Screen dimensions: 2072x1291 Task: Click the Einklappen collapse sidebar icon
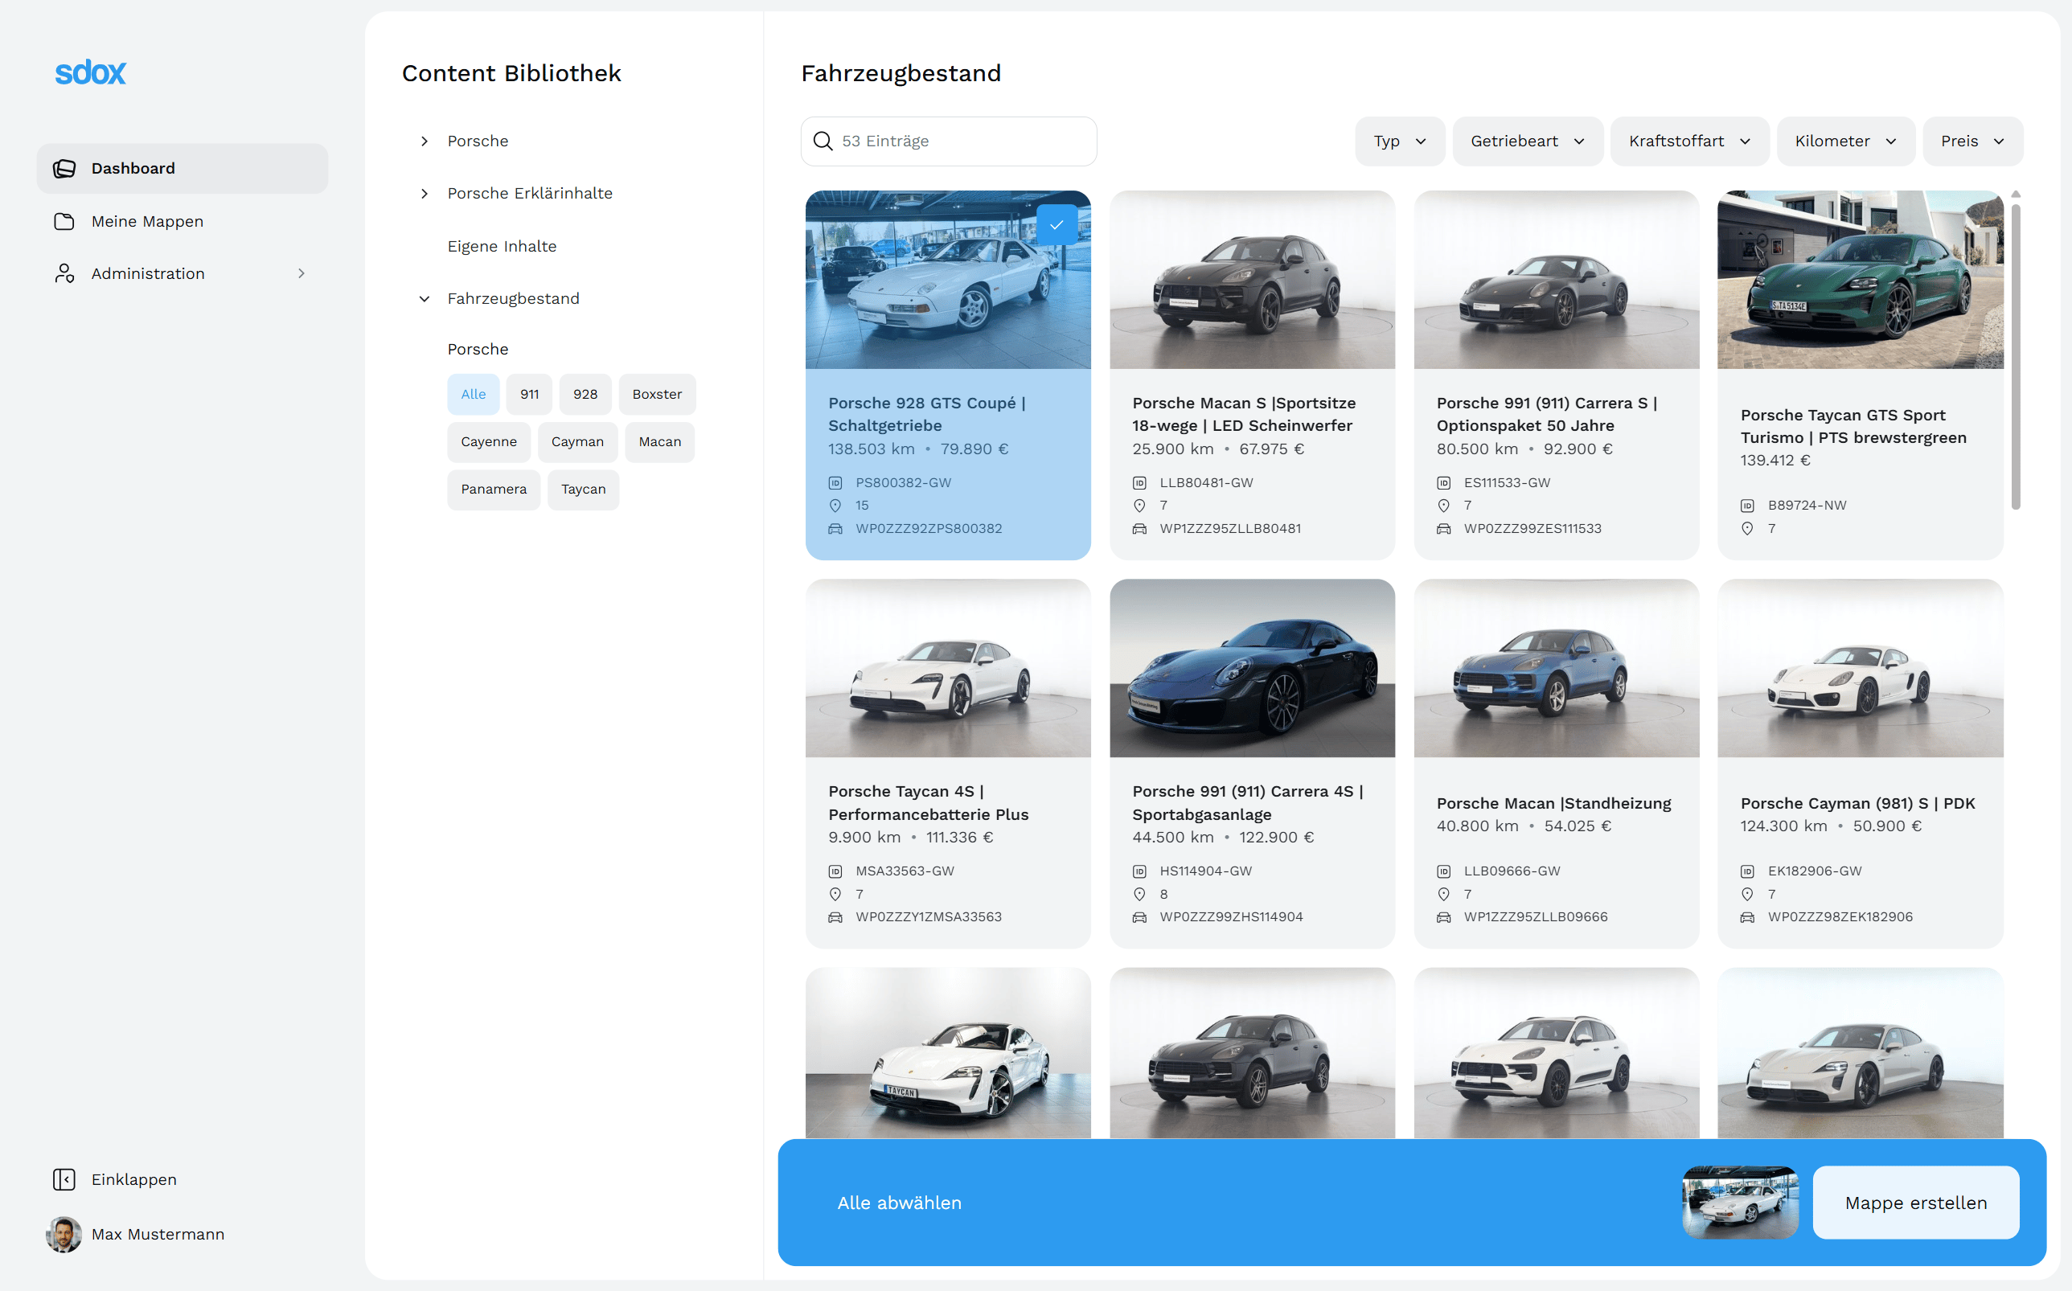click(64, 1179)
